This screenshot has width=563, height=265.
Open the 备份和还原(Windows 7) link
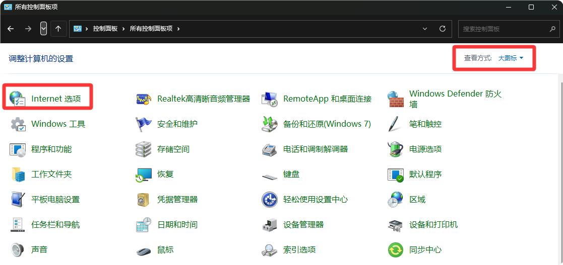coord(327,124)
